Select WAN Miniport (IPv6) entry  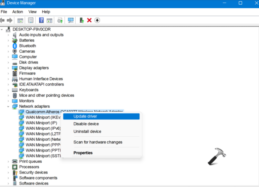coord(43,128)
